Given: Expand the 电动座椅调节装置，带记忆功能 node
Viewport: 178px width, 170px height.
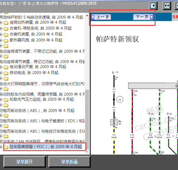Looking at the screenshot, I should (1, 56).
